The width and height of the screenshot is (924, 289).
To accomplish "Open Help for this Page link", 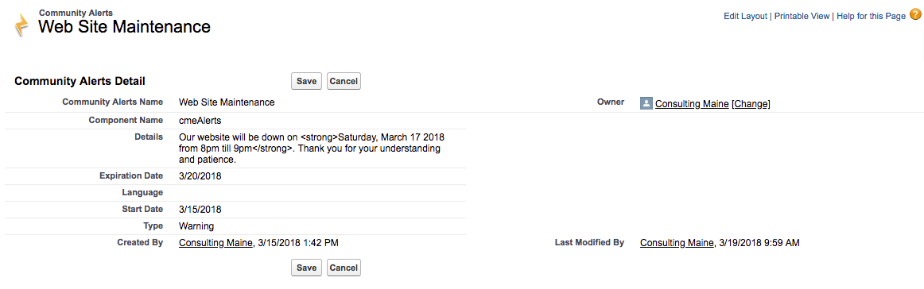I will click(871, 16).
